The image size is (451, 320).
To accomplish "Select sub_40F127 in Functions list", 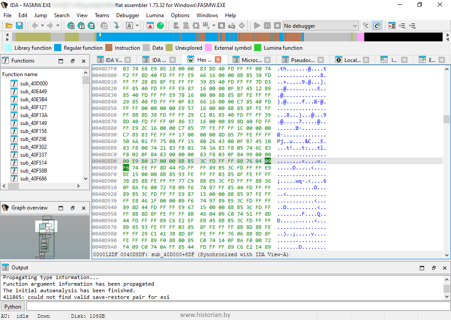I will pyautogui.click(x=33, y=107).
